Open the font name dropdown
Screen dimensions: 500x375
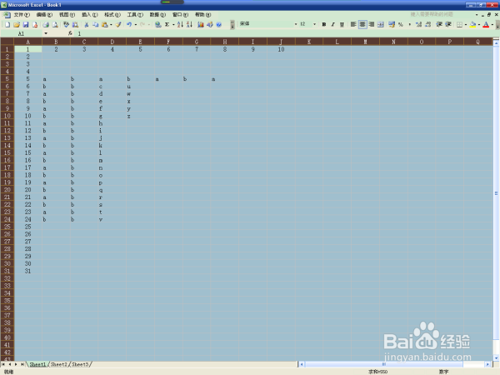click(x=296, y=24)
